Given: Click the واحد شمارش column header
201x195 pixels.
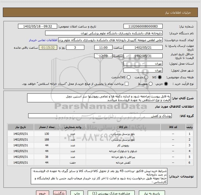Looking at the screenshot, I should coord(73,127).
